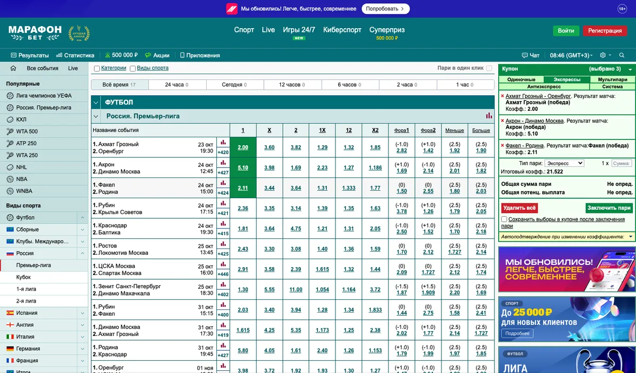Open statistics chart for Акрон–Динамо Москва match
The width and height of the screenshot is (636, 373).
[223, 163]
